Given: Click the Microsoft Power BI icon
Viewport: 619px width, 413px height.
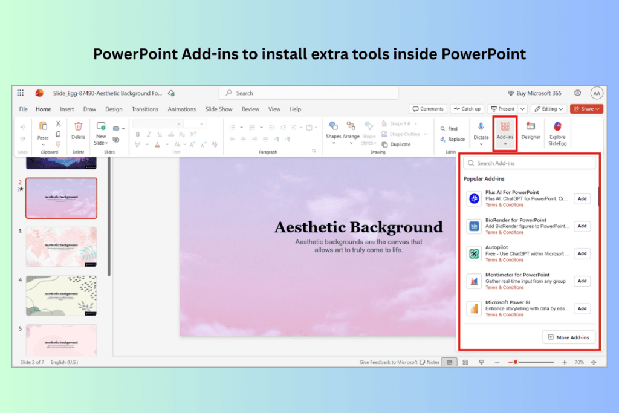Looking at the screenshot, I should click(474, 308).
